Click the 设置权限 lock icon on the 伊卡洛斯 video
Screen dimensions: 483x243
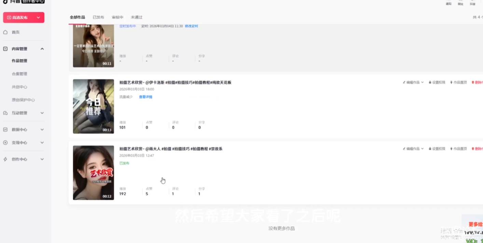click(431, 82)
